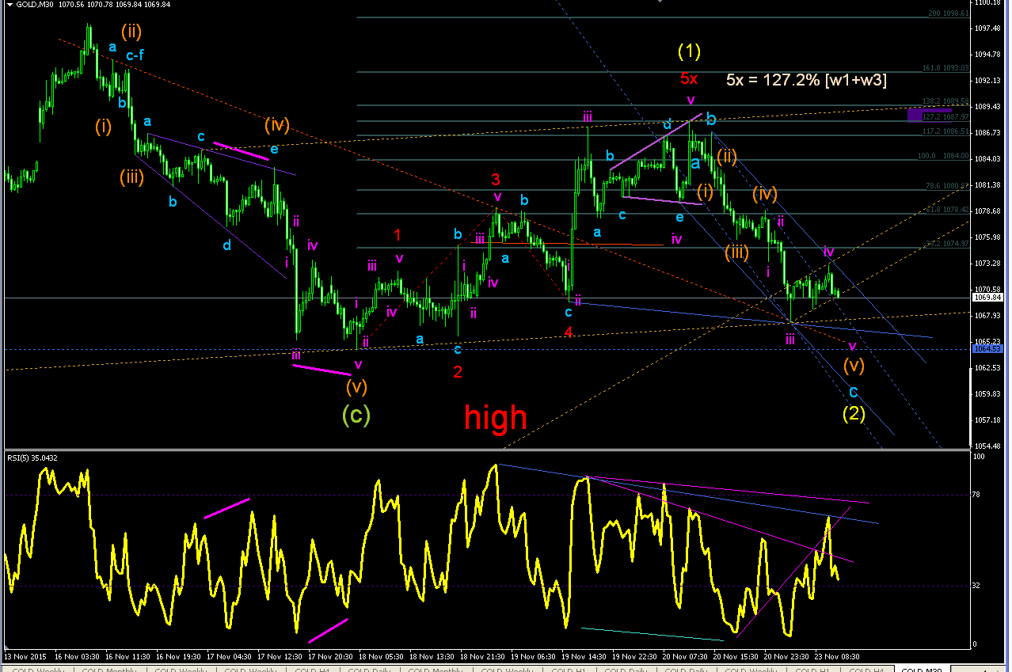Click Fibonacci level label 38.2 1074.97
Image resolution: width=1012 pixels, height=672 pixels.
[x=945, y=244]
